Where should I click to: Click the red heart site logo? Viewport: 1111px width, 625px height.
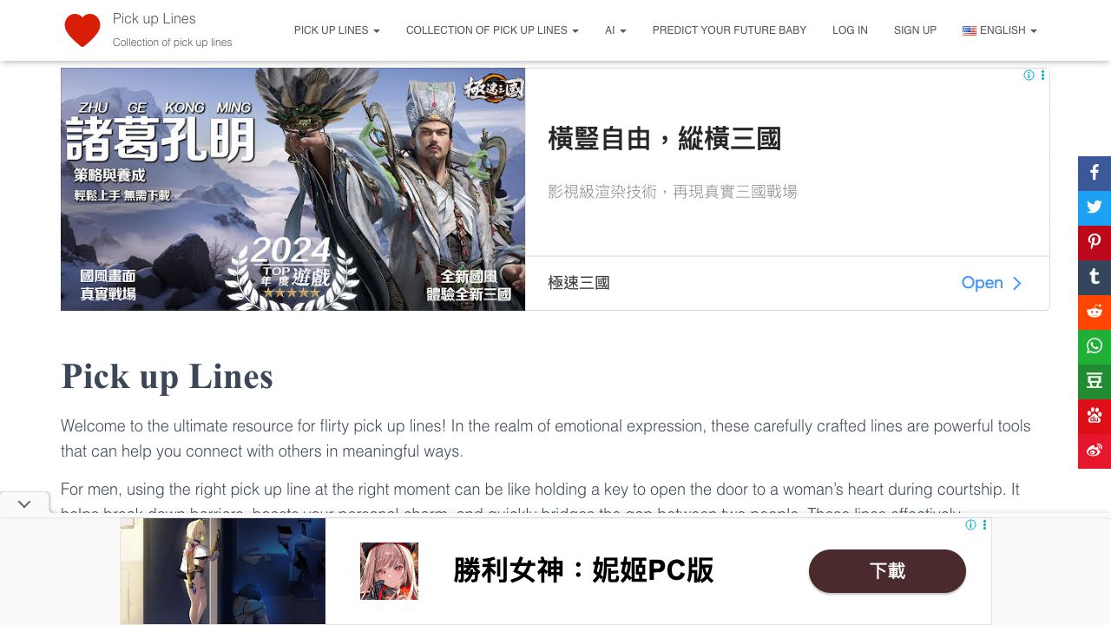[x=82, y=30]
